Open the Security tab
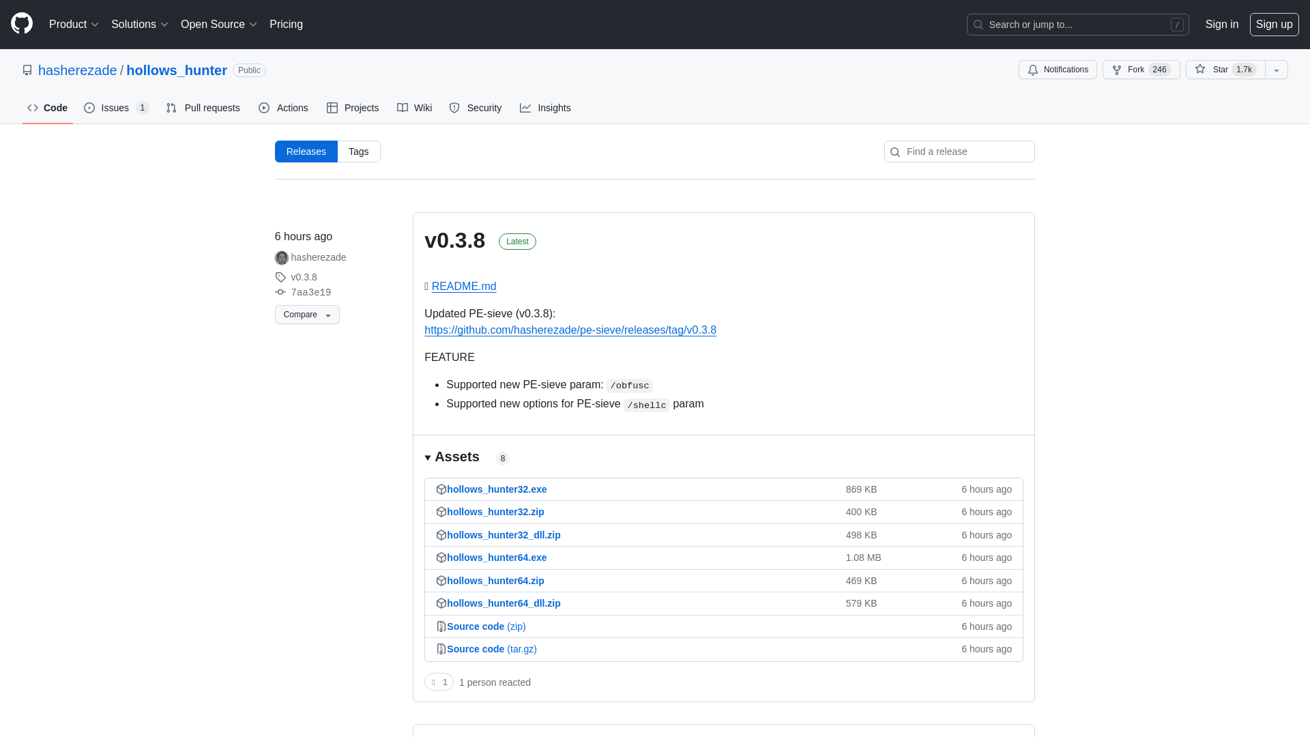The height and width of the screenshot is (737, 1310). pos(476,108)
